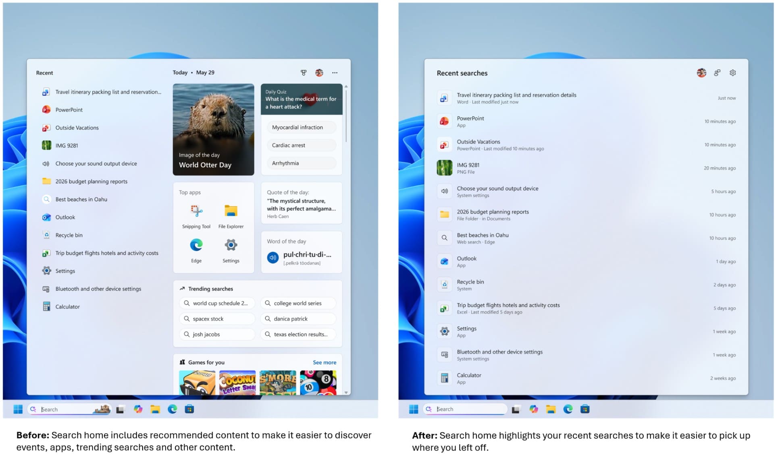
Task: Open 2026 budget planning reports in After list
Action: [x=587, y=215]
